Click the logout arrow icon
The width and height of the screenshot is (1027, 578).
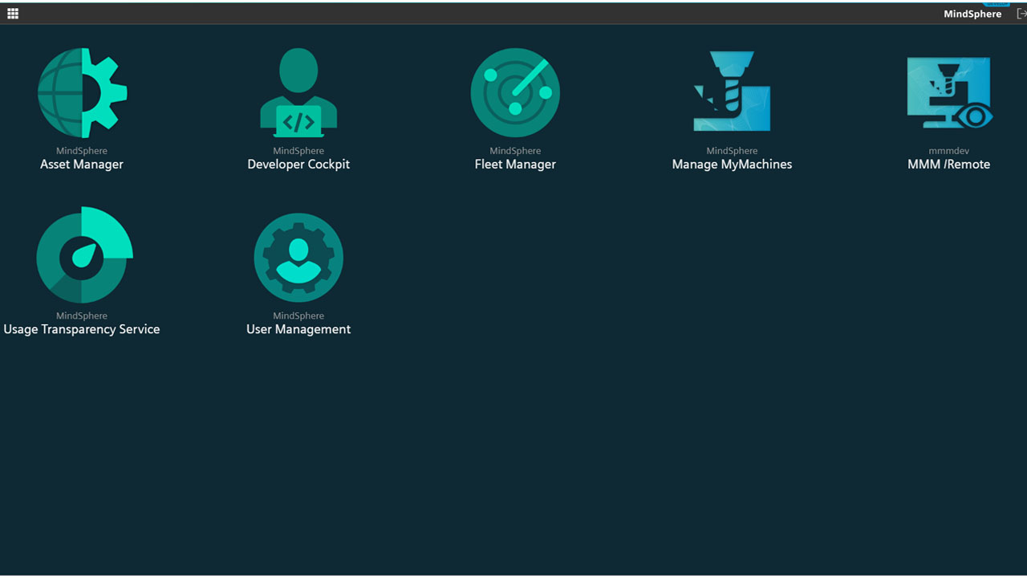coord(1021,14)
